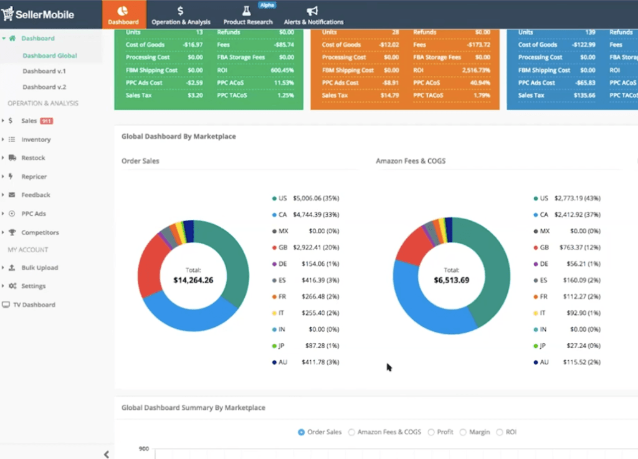Open the Product Research tab
Image resolution: width=638 pixels, height=459 pixels.
(x=248, y=15)
